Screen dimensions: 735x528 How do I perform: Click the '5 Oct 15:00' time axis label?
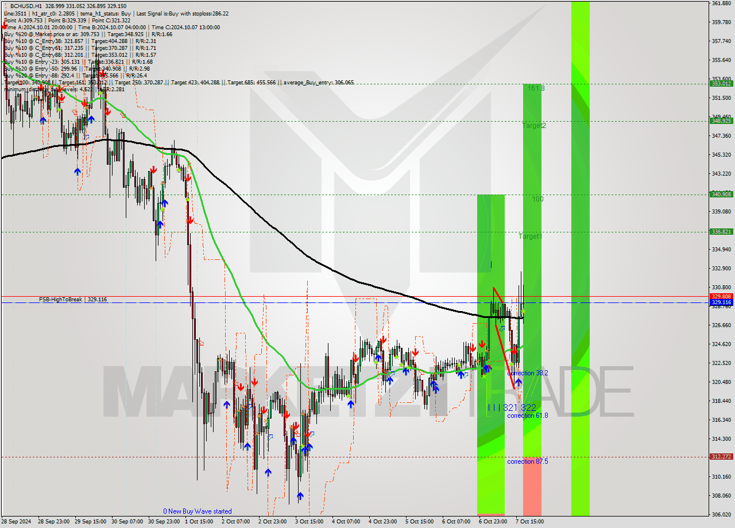tap(420, 522)
